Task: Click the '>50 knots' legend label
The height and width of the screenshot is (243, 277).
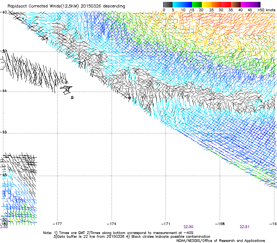Action: [266, 10]
